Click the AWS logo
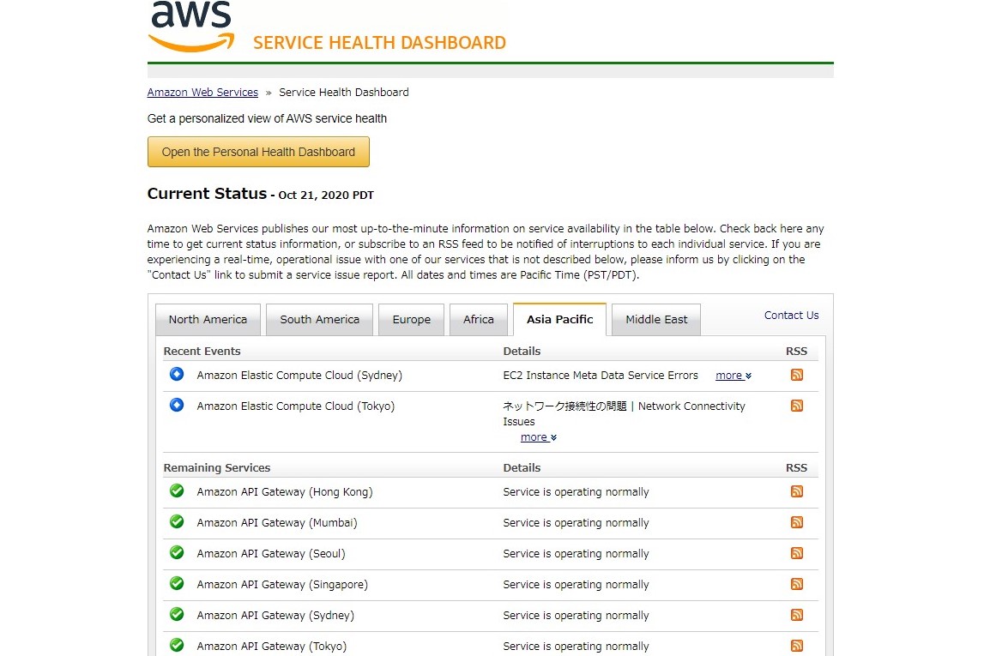The height and width of the screenshot is (656, 984). (190, 26)
